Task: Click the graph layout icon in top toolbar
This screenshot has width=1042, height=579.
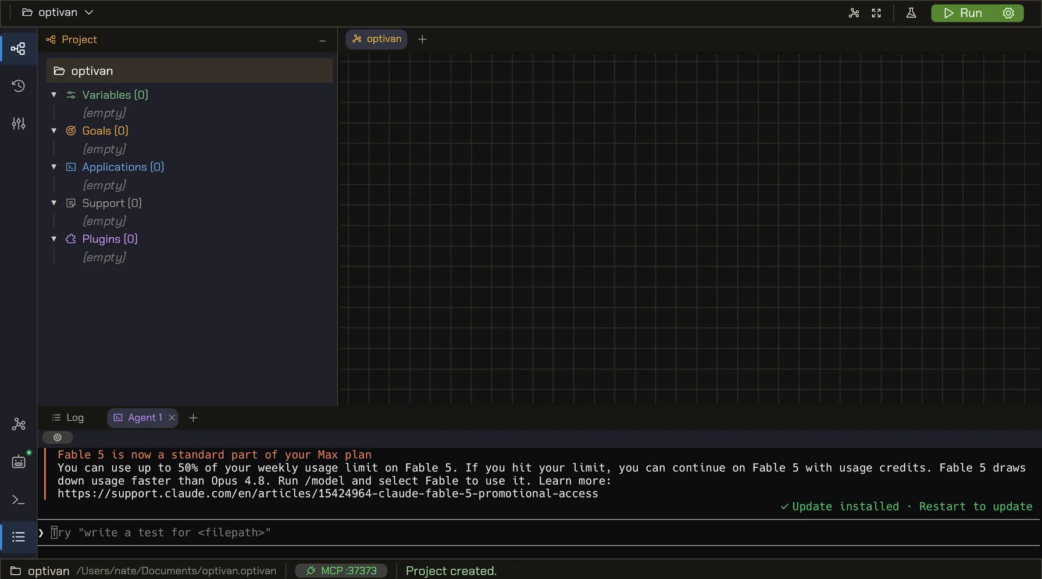Action: [854, 13]
